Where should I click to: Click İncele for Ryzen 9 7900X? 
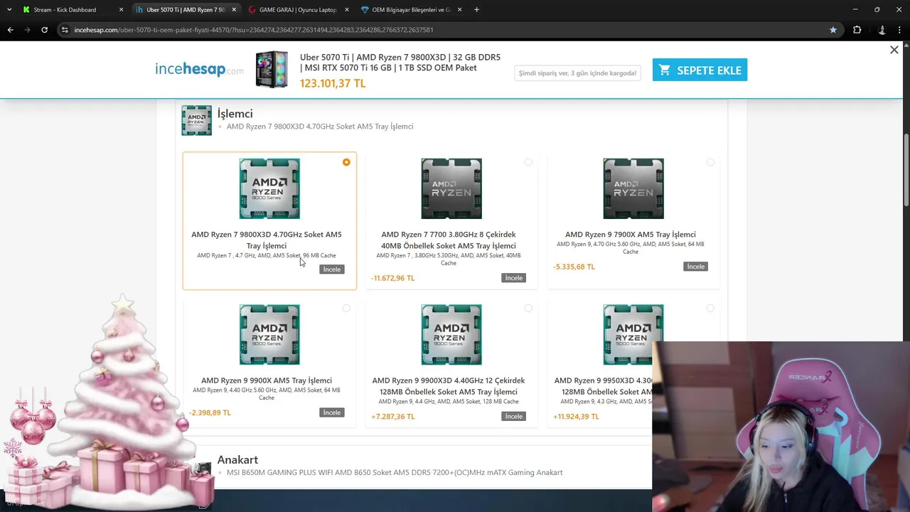point(696,267)
